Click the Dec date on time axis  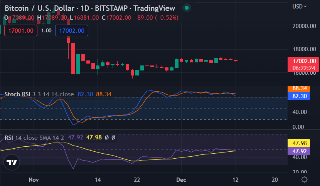coord(181,180)
